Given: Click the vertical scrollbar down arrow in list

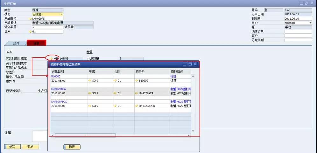Looking at the screenshot, I should coord(193,131).
